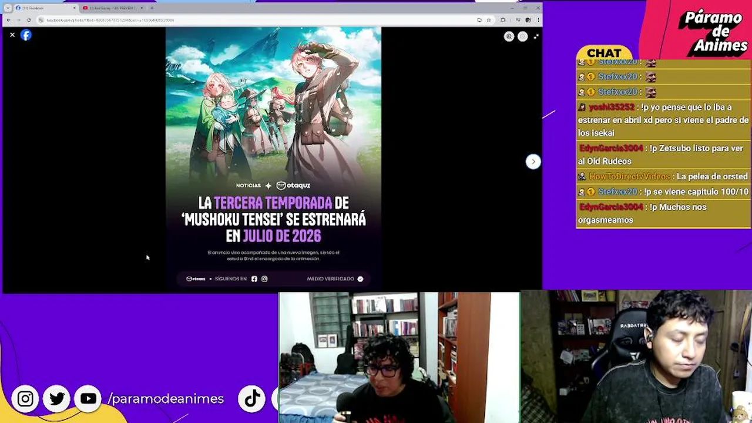
Task: Enter fullscreen mode for the photo
Action: click(536, 36)
